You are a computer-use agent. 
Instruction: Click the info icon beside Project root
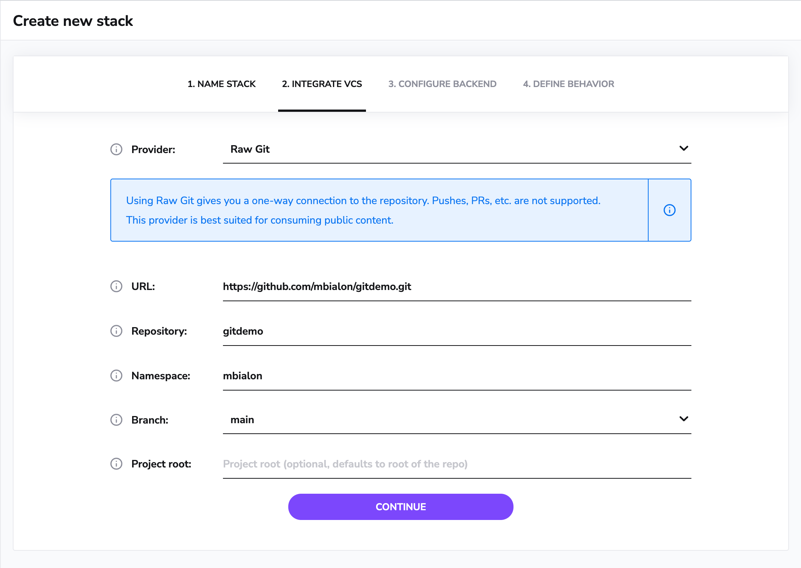click(x=116, y=464)
